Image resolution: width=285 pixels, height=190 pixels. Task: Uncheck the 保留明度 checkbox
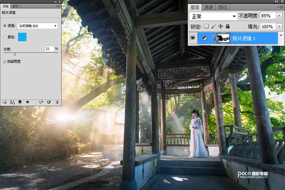5,62
